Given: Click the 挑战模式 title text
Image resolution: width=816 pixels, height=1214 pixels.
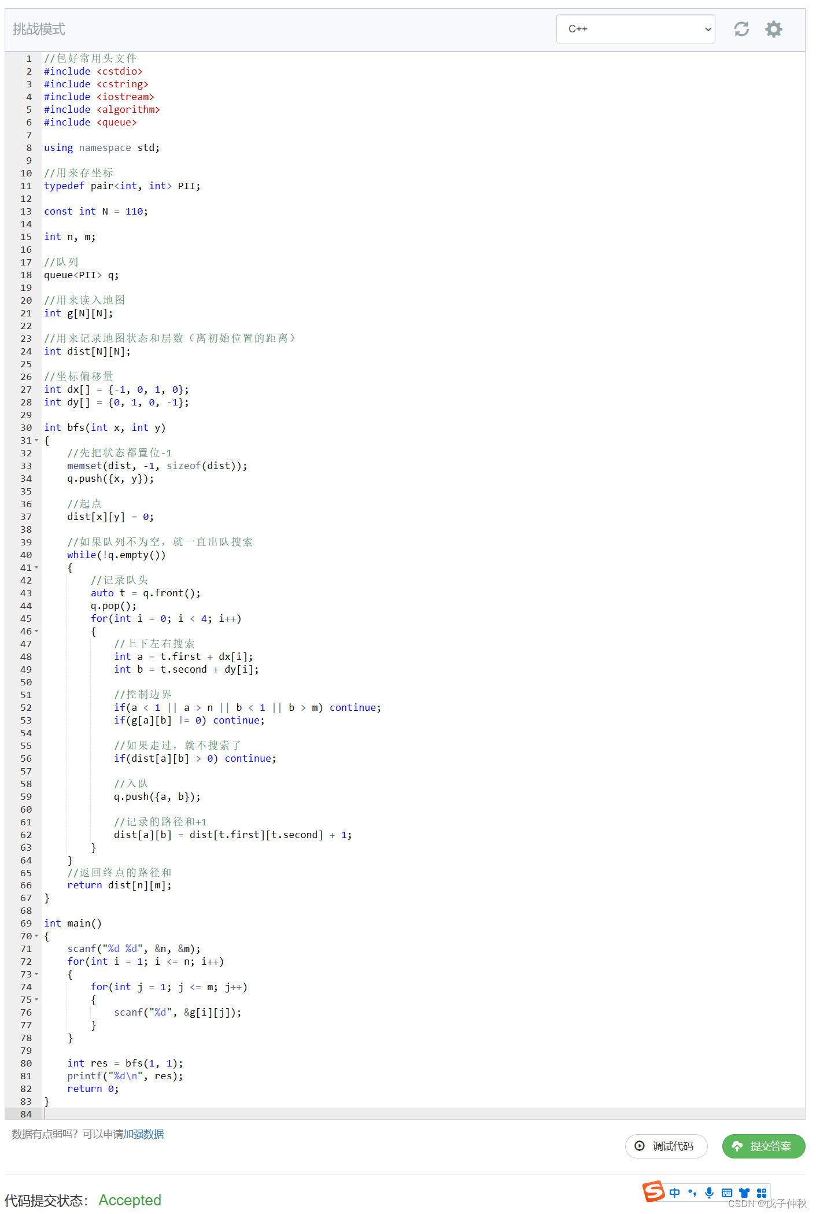Looking at the screenshot, I should pos(39,29).
